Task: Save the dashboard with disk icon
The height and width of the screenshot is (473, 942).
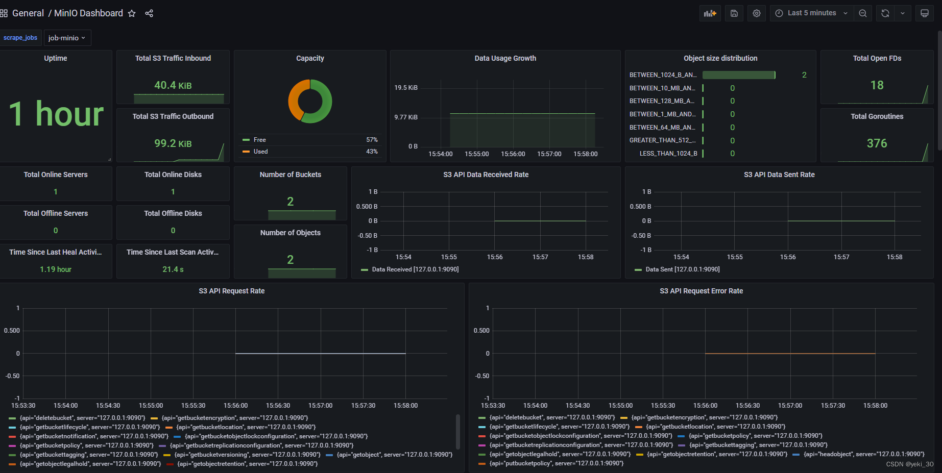Action: pos(734,13)
